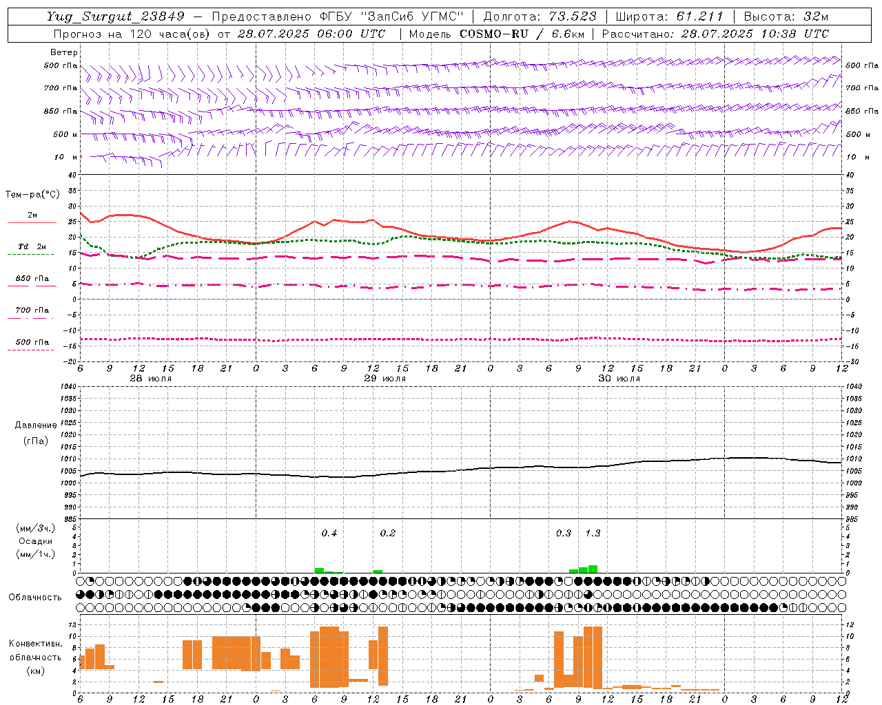
Task: Click the (мм/1ч.) precipitation unit label
Action: (36, 554)
